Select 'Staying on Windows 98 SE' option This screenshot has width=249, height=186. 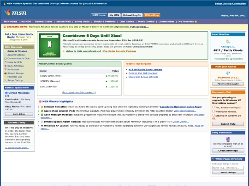(213, 115)
